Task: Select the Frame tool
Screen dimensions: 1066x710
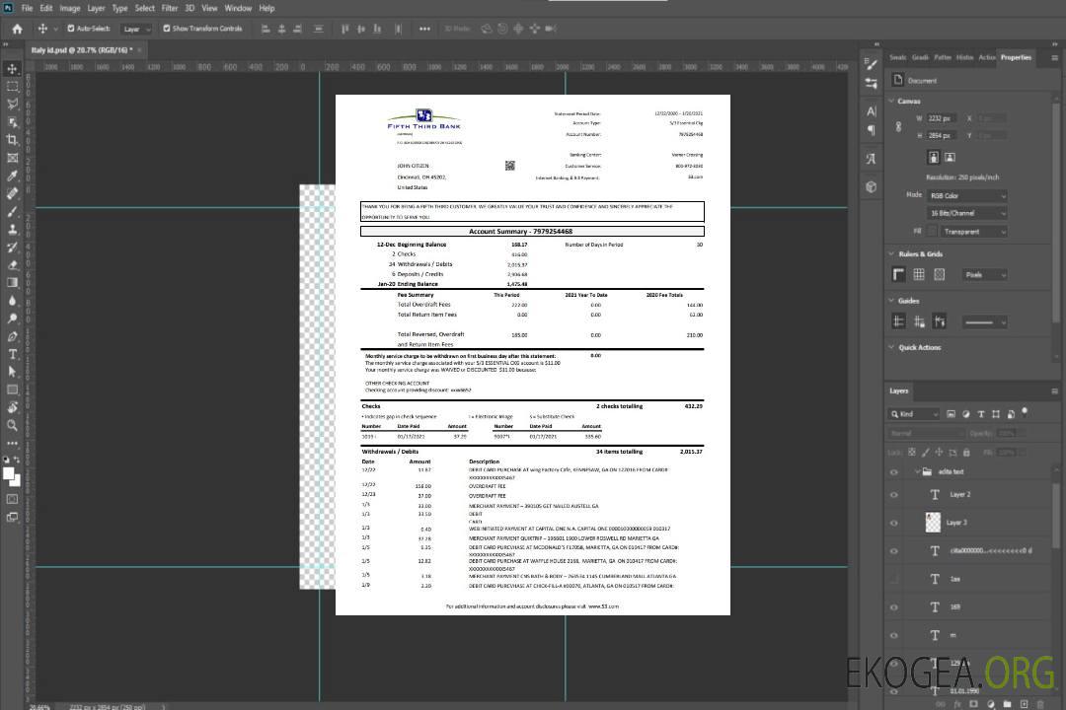Action: point(12,158)
